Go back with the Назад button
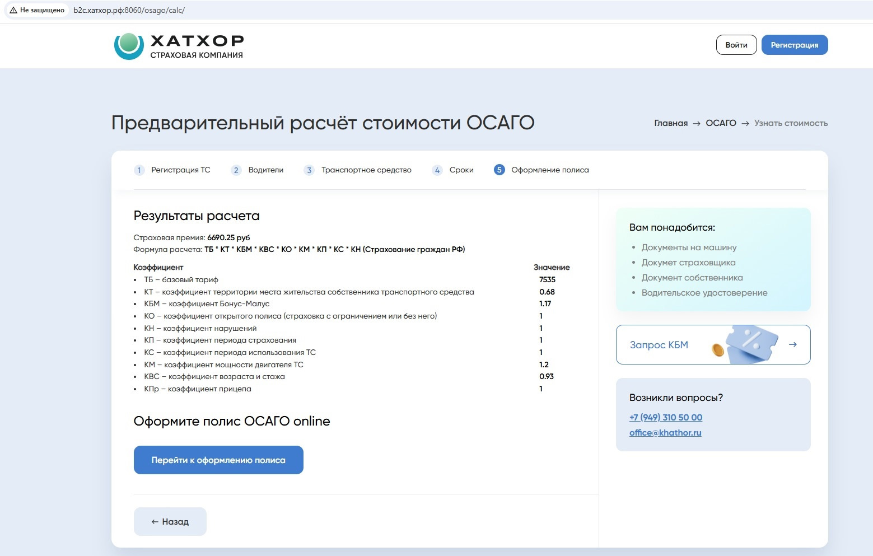 pyautogui.click(x=170, y=522)
